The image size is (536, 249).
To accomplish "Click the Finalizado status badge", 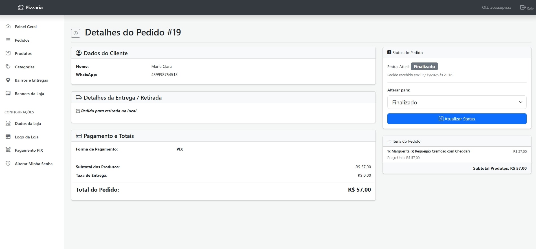I will [424, 66].
